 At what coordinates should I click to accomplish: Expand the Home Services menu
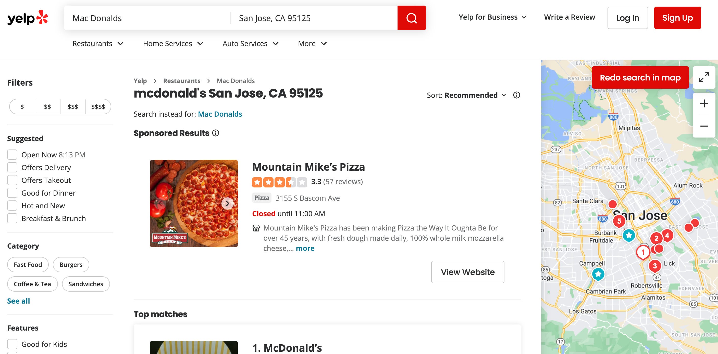click(173, 44)
